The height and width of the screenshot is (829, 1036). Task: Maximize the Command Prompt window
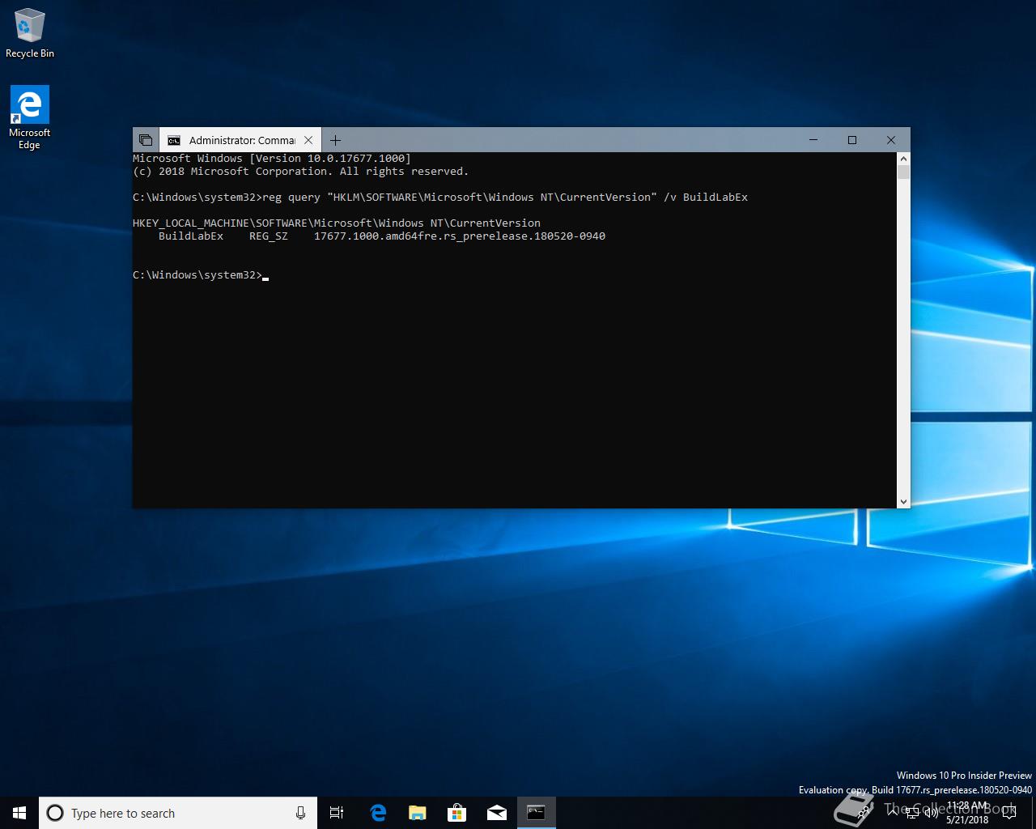point(852,140)
